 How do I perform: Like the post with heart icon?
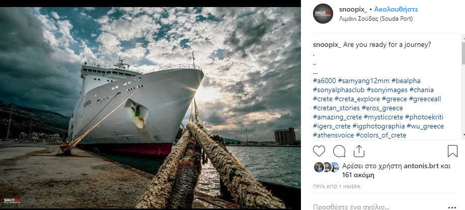(319, 151)
